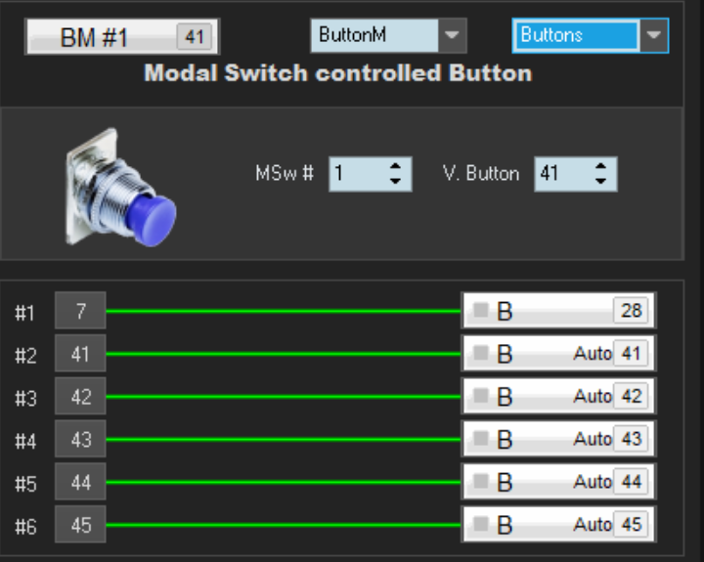The width and height of the screenshot is (704, 562).
Task: Click the blue push button image
Action: [x=121, y=187]
